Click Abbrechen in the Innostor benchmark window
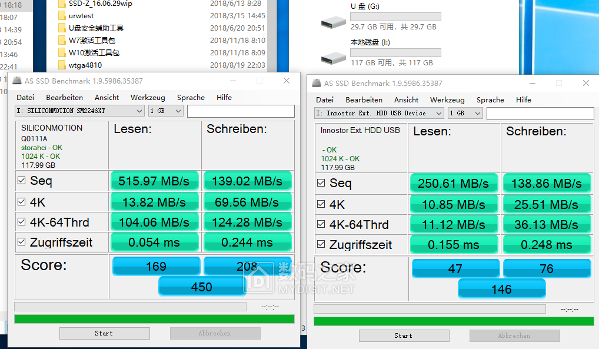 click(515, 335)
